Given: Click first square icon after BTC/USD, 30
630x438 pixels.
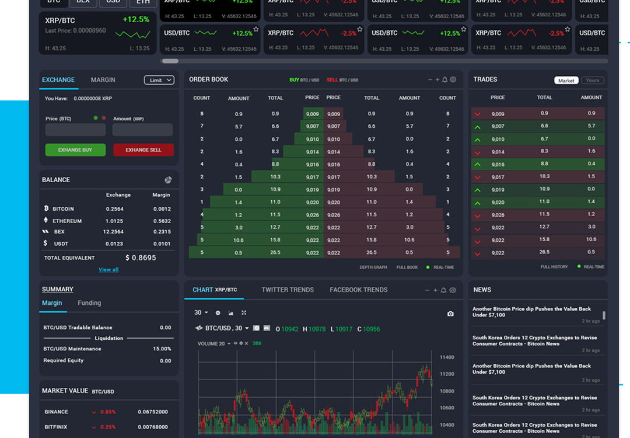Looking at the screenshot, I should coord(256,328).
